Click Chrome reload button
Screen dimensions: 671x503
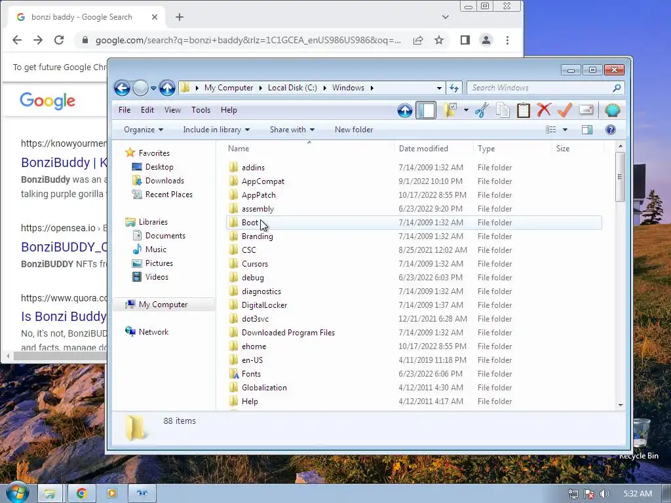point(58,40)
